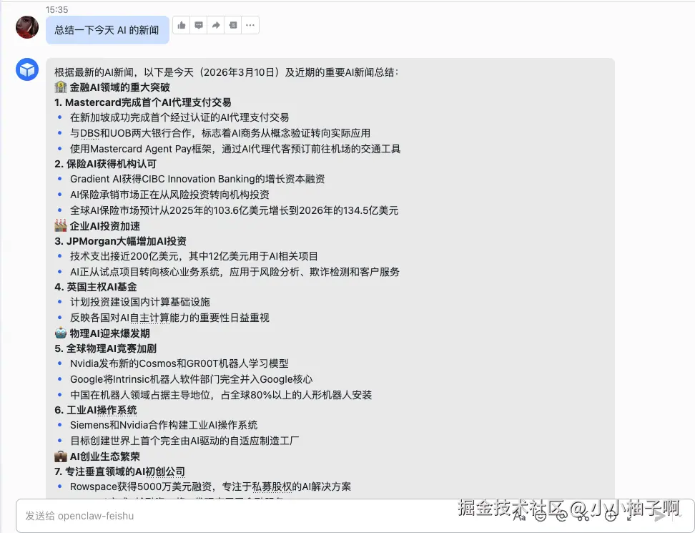Click the 'Gradient AI获得CIBC Innovation Banking' bullet
Screen dimensions: 695x533
[197, 179]
